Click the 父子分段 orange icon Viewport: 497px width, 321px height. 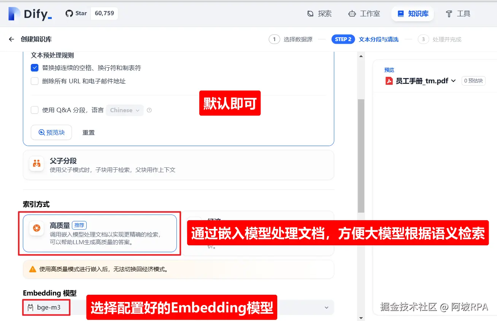pos(37,164)
